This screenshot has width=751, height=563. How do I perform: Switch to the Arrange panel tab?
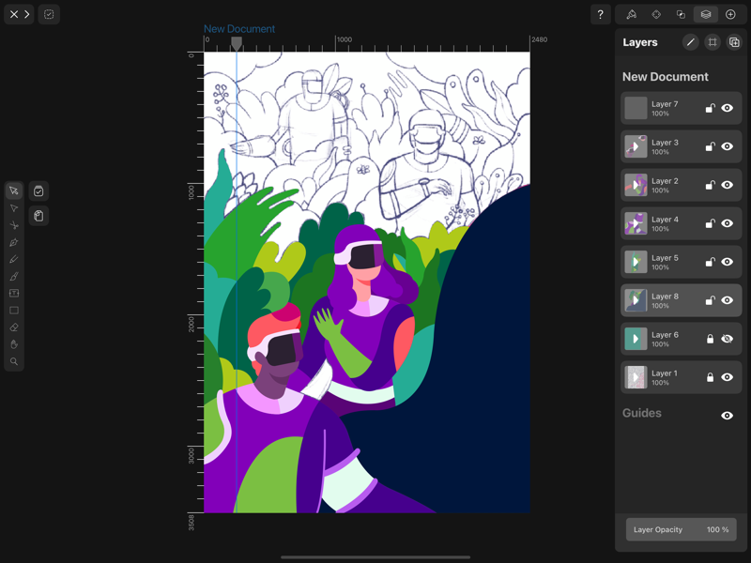pos(656,14)
